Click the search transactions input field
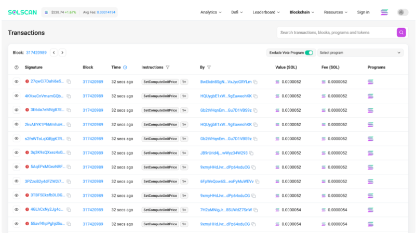 tap(336, 32)
